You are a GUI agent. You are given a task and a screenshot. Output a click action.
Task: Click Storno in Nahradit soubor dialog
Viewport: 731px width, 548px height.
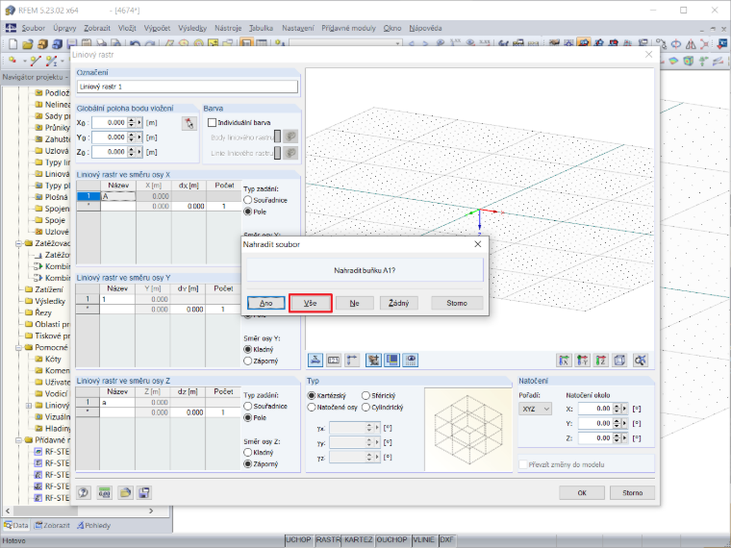pyautogui.click(x=457, y=303)
